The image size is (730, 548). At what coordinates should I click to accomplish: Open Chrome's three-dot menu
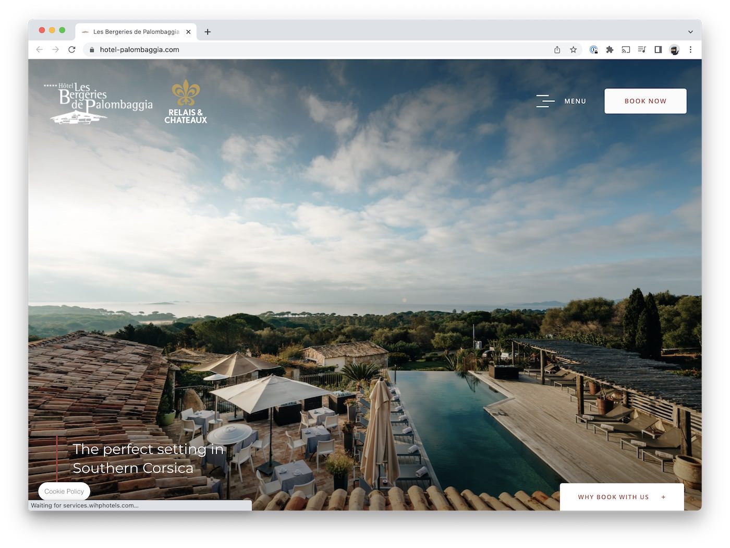click(690, 50)
